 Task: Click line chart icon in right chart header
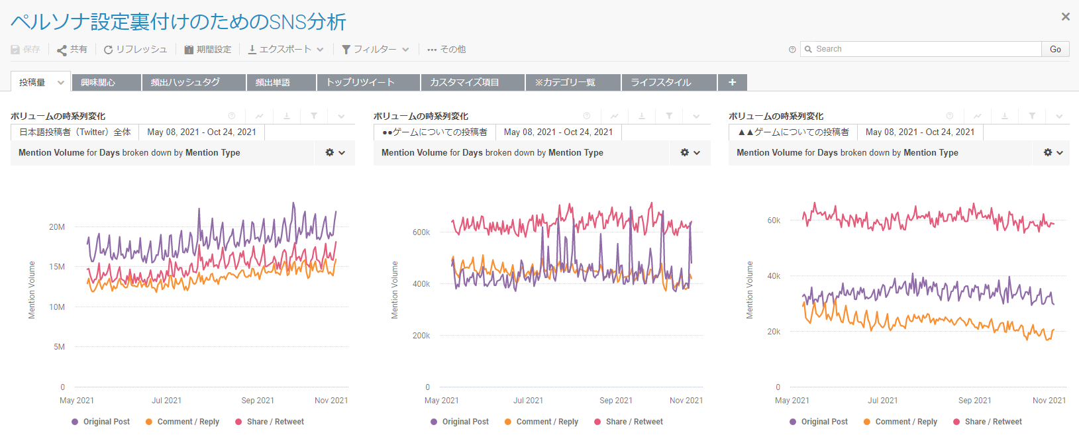[x=978, y=116]
